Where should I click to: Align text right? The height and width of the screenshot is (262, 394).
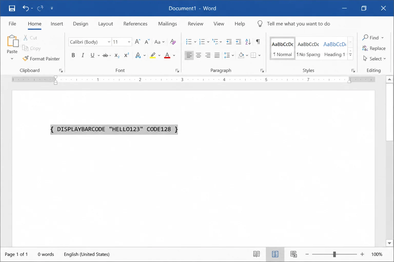pos(208,55)
